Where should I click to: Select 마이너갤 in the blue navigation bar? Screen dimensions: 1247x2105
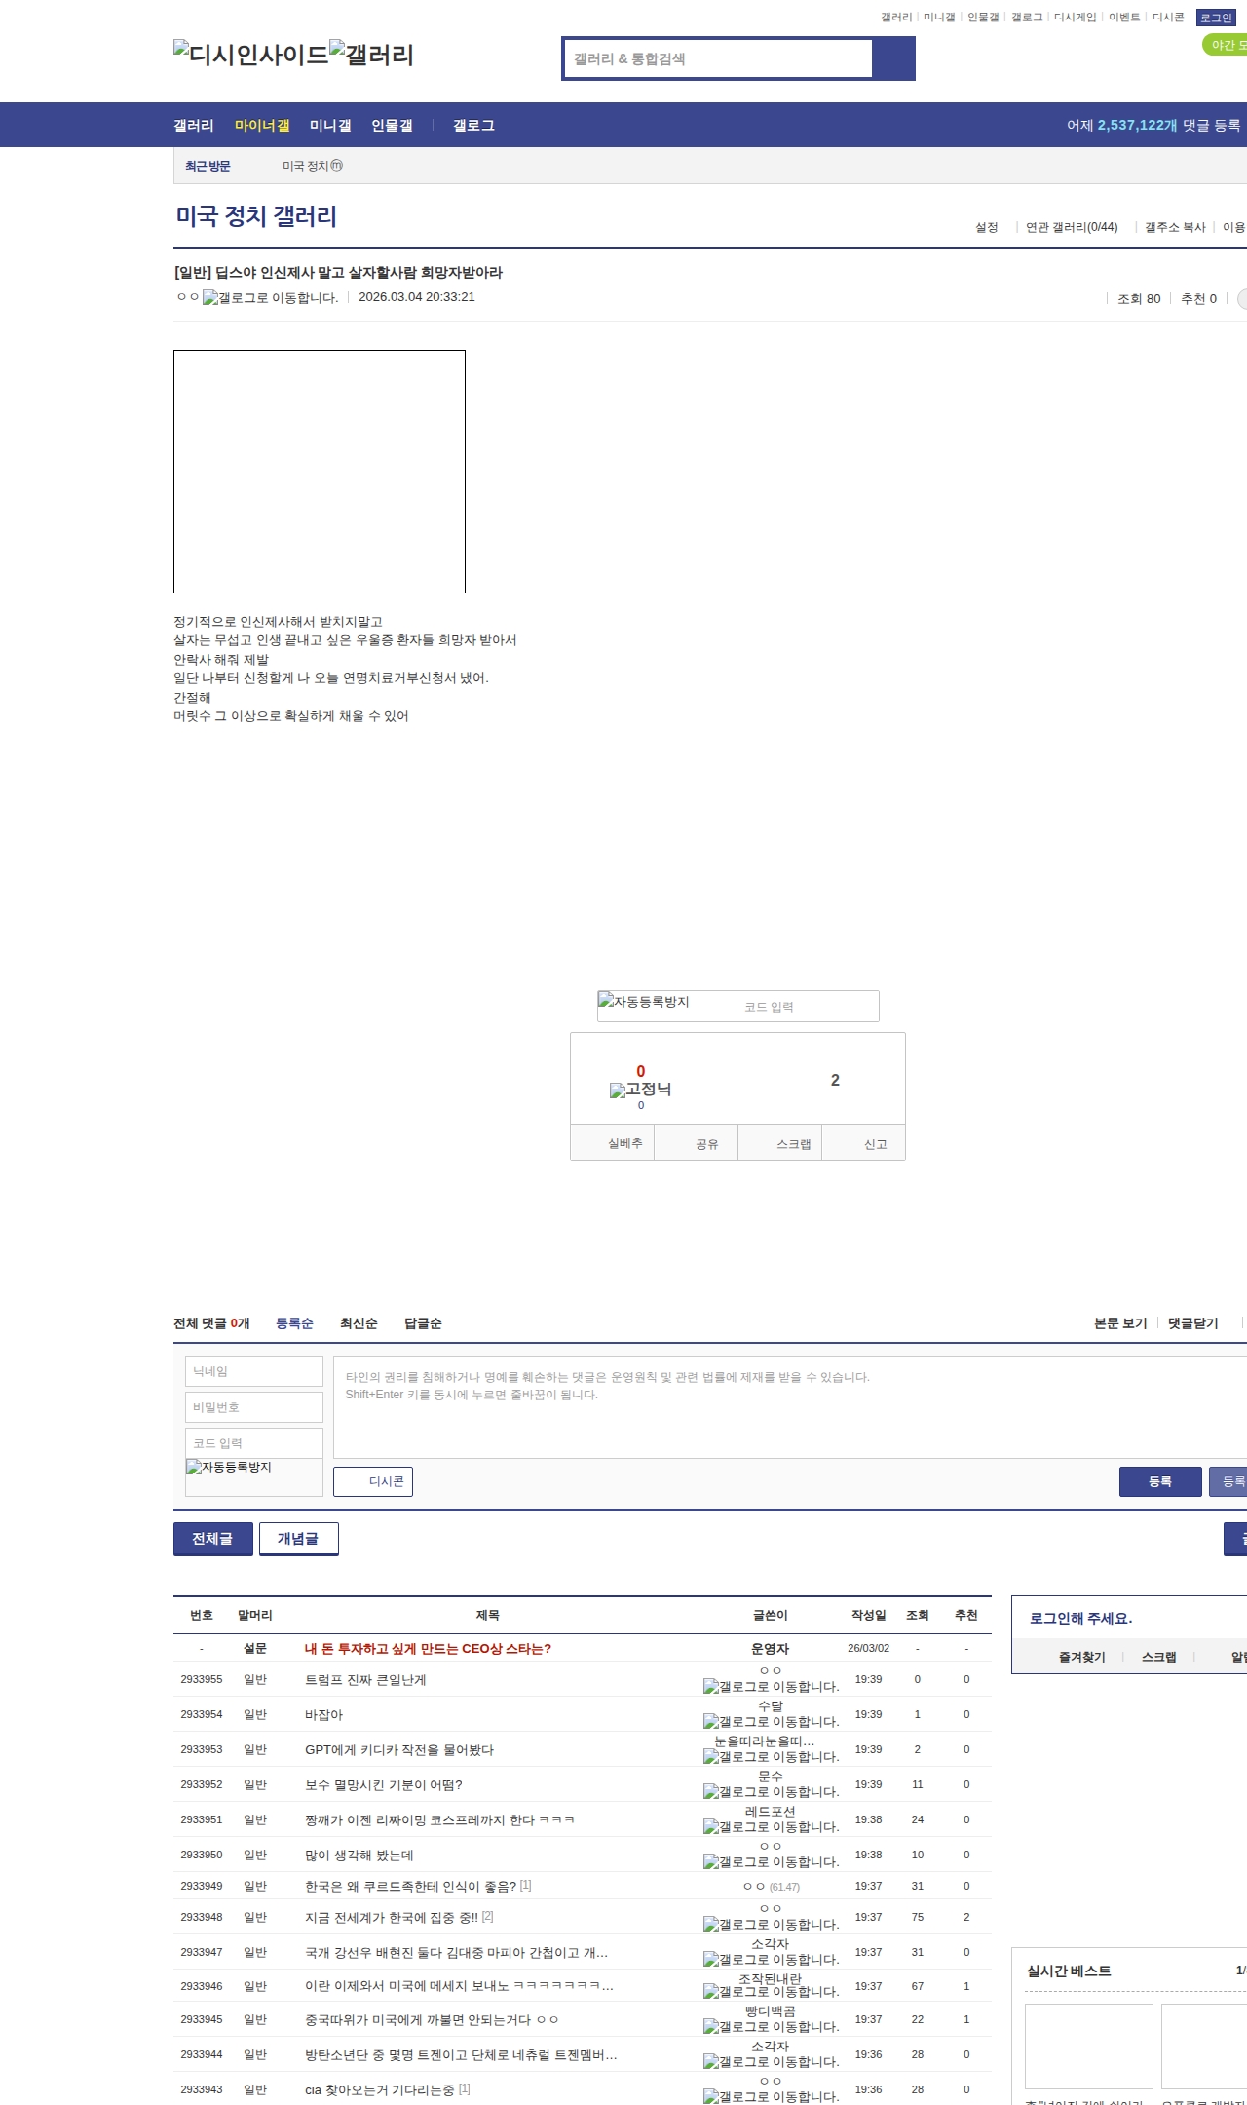(262, 126)
